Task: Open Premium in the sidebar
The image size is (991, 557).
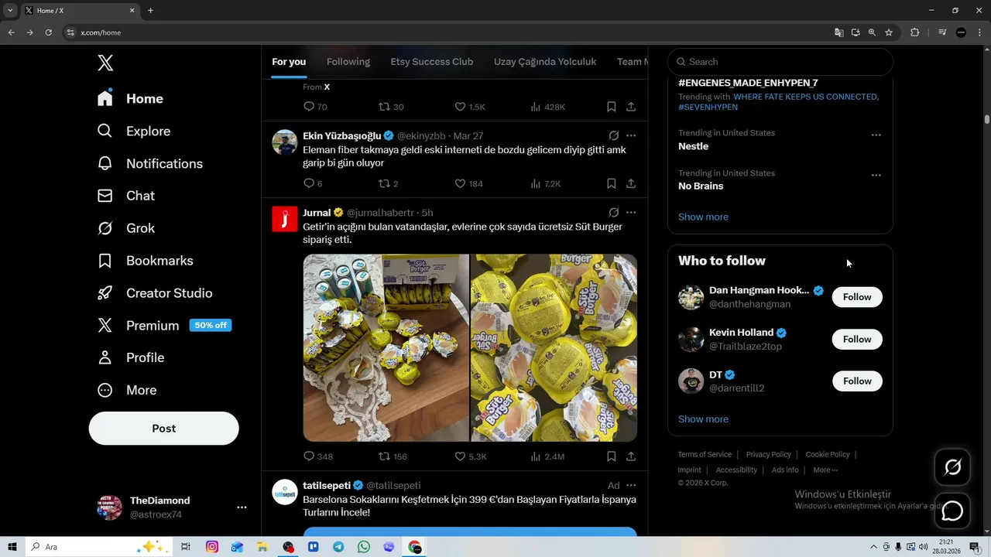Action: [x=163, y=326]
